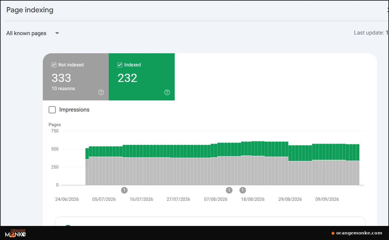Viewport: 389px width, 240px height.
Task: Toggle the Not indexed checkbox
Action: (x=54, y=65)
